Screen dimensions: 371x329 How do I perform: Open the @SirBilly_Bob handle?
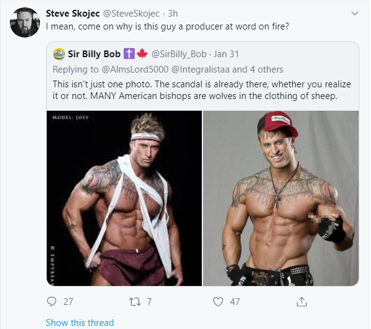pos(179,53)
